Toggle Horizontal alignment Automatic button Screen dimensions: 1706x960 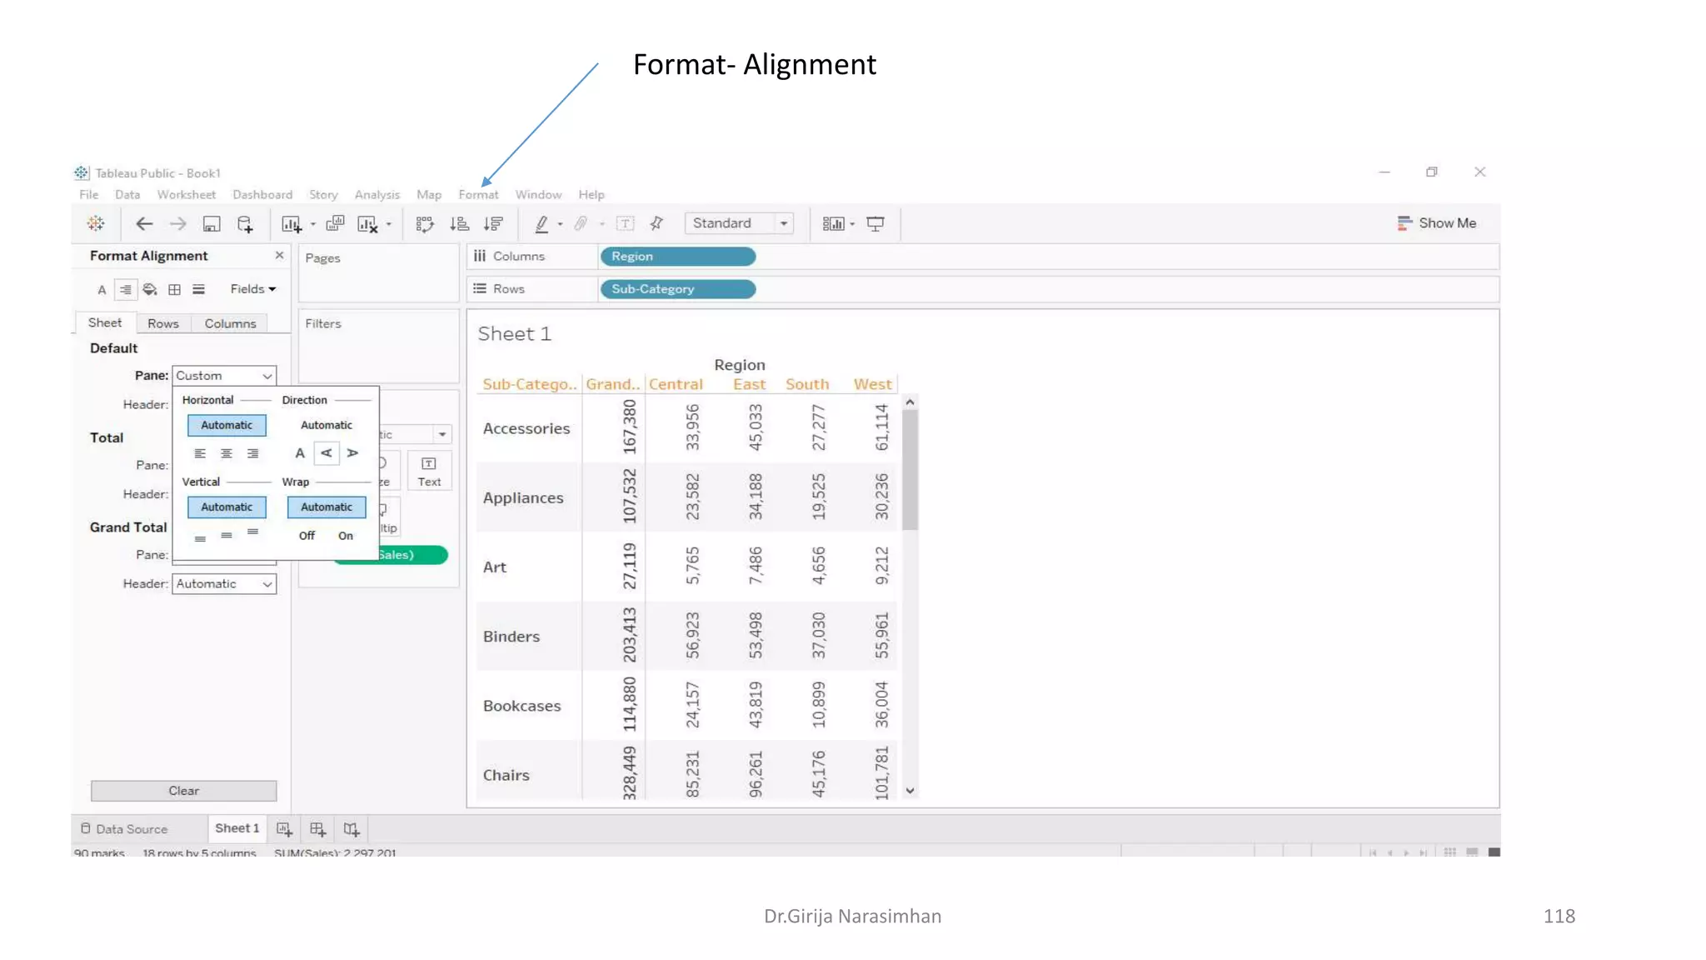click(227, 425)
